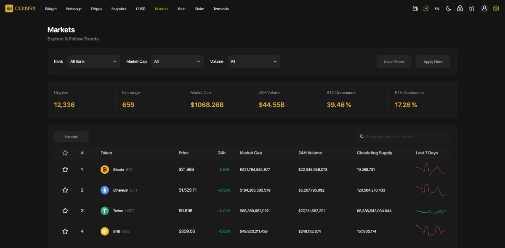
Task: Click BNB's 7-day sparkline chart
Action: point(431,231)
